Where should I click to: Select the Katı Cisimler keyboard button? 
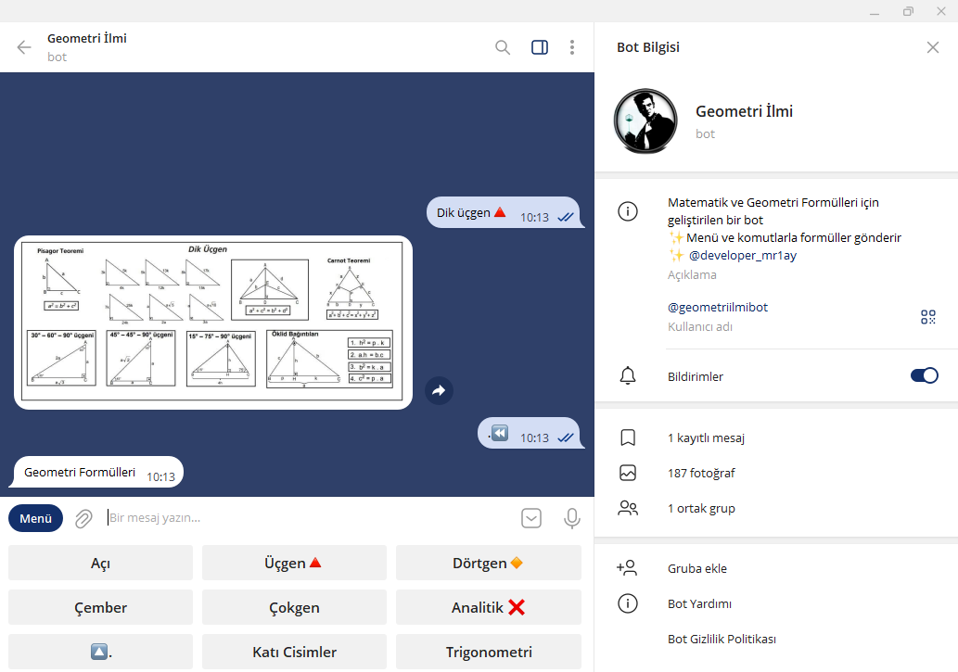click(x=294, y=652)
